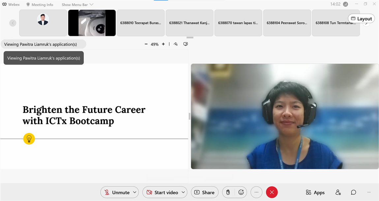Expand video options arrow next to Start video
379x201 pixels.
click(x=183, y=192)
